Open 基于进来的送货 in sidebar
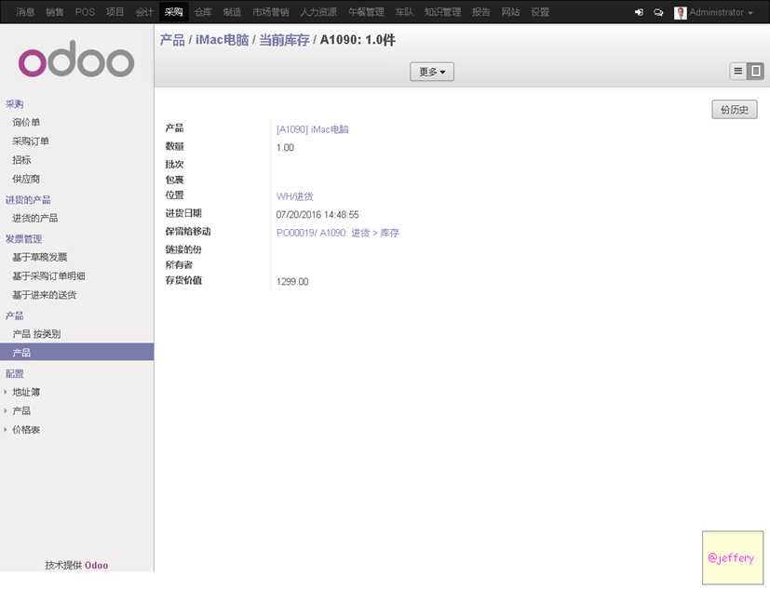Image resolution: width=770 pixels, height=591 pixels. [x=44, y=294]
